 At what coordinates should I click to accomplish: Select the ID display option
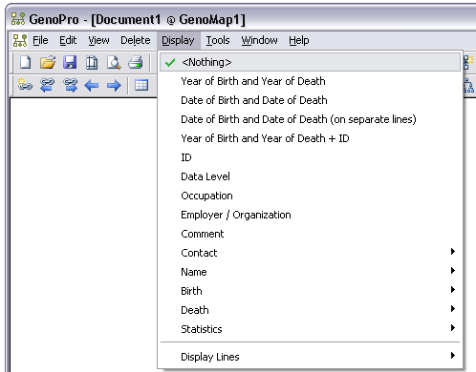coord(310,157)
